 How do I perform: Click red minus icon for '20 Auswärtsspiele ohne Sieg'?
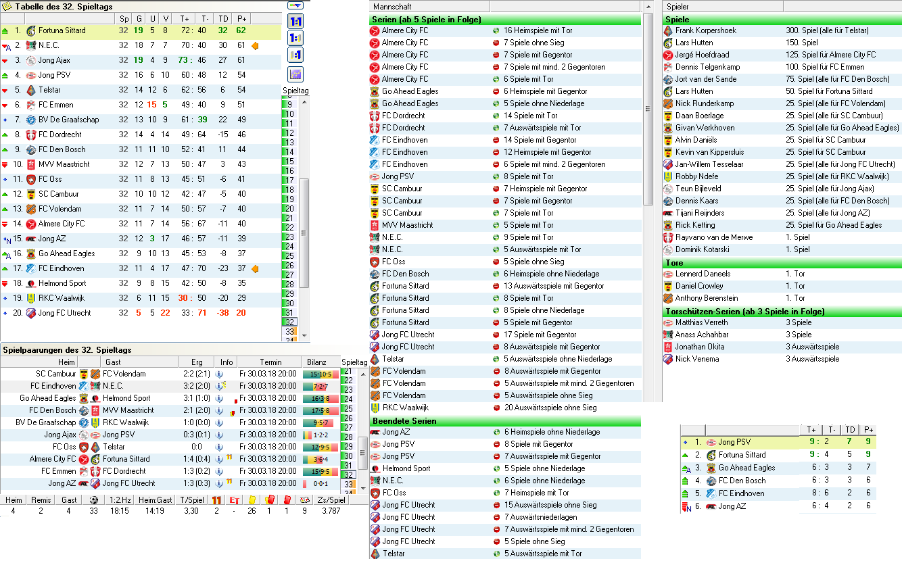click(496, 408)
